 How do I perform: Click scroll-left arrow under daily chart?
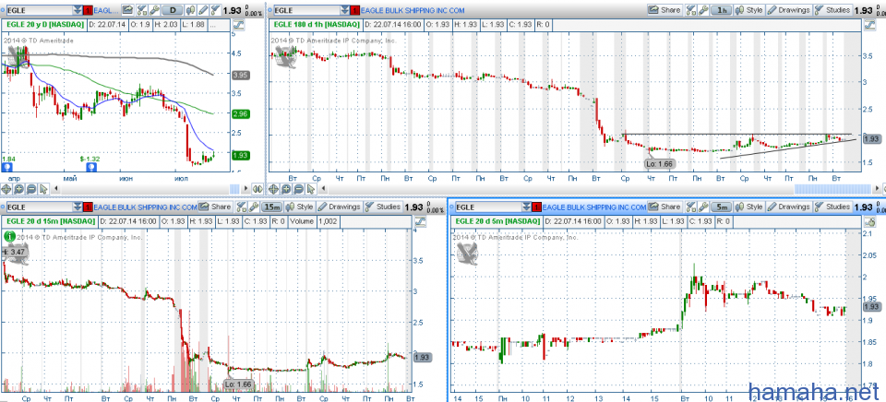(55, 189)
